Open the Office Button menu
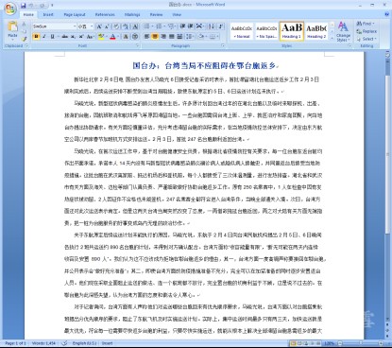392x348 pixels. click(x=9, y=9)
